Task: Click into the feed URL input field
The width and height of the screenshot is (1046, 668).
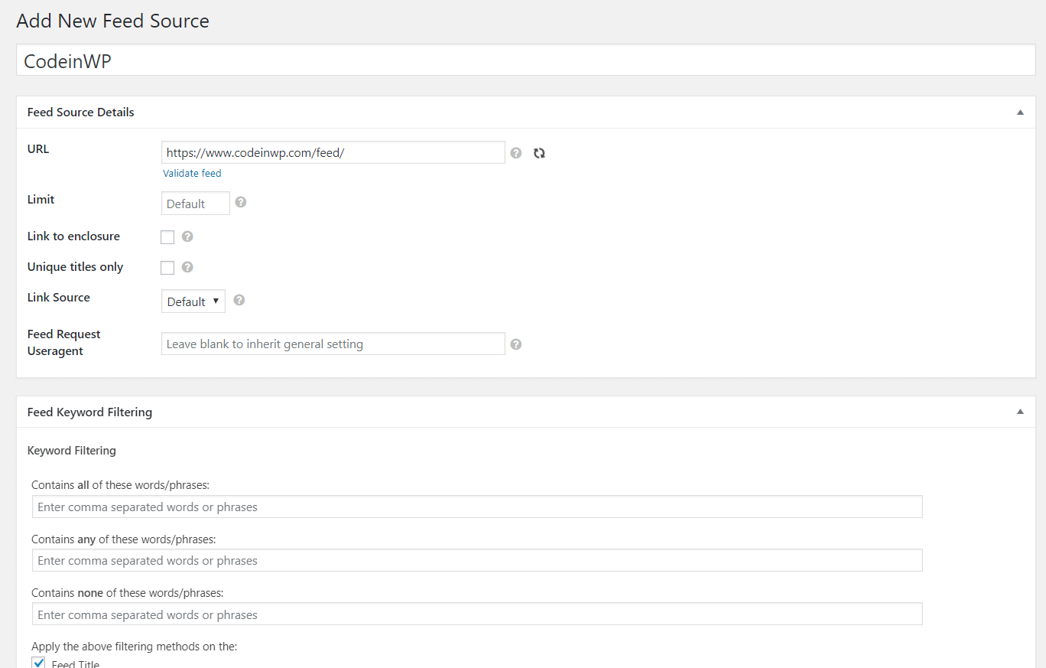Action: [333, 152]
